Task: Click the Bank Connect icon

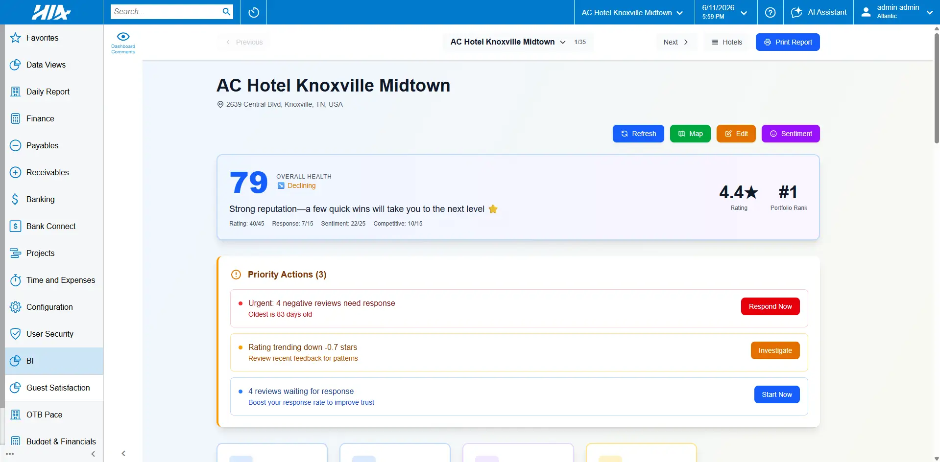Action: [16, 226]
